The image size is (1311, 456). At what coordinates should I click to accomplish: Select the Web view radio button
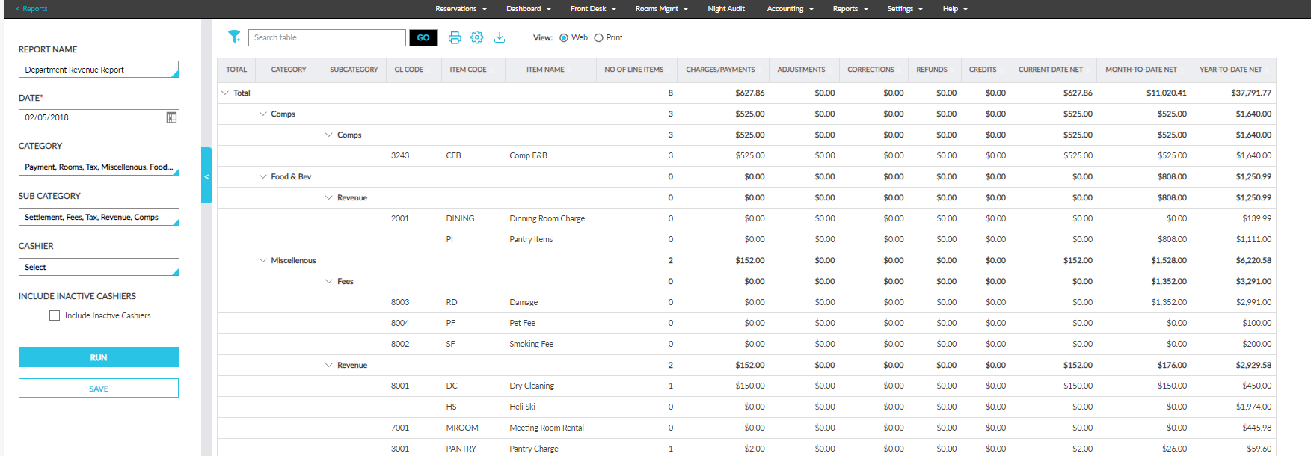click(564, 38)
